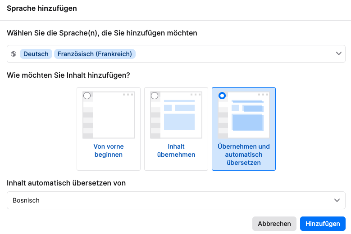351x234 pixels.
Task: Expand the language selection dropdown chevron
Action: (339, 54)
